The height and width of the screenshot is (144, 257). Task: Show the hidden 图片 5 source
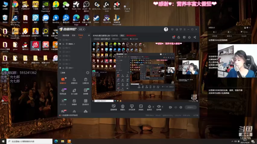point(60,56)
